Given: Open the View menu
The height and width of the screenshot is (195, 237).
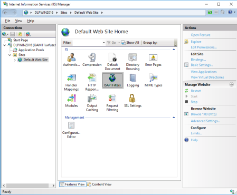Looking at the screenshot, I should pyautogui.click(x=18, y=21).
